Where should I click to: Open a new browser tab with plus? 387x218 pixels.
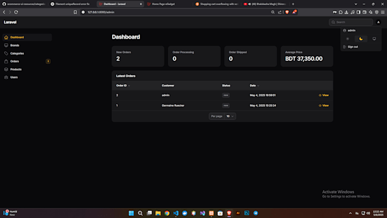(293, 4)
